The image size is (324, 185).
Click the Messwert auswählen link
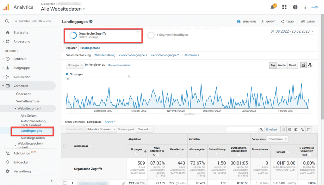pos(119,65)
